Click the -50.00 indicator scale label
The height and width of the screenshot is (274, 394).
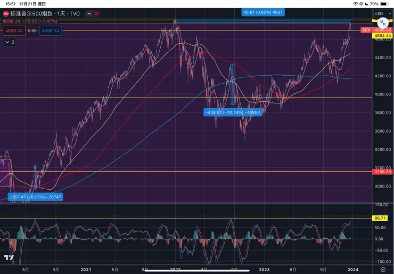pyautogui.click(x=381, y=251)
